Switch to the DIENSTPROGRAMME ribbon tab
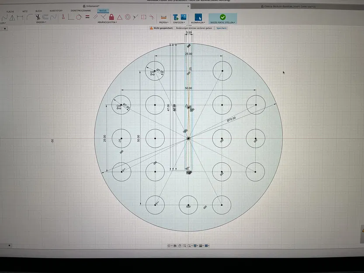Screen dimensions: 364x273 click(80, 10)
